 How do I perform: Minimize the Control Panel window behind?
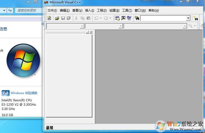28,2
